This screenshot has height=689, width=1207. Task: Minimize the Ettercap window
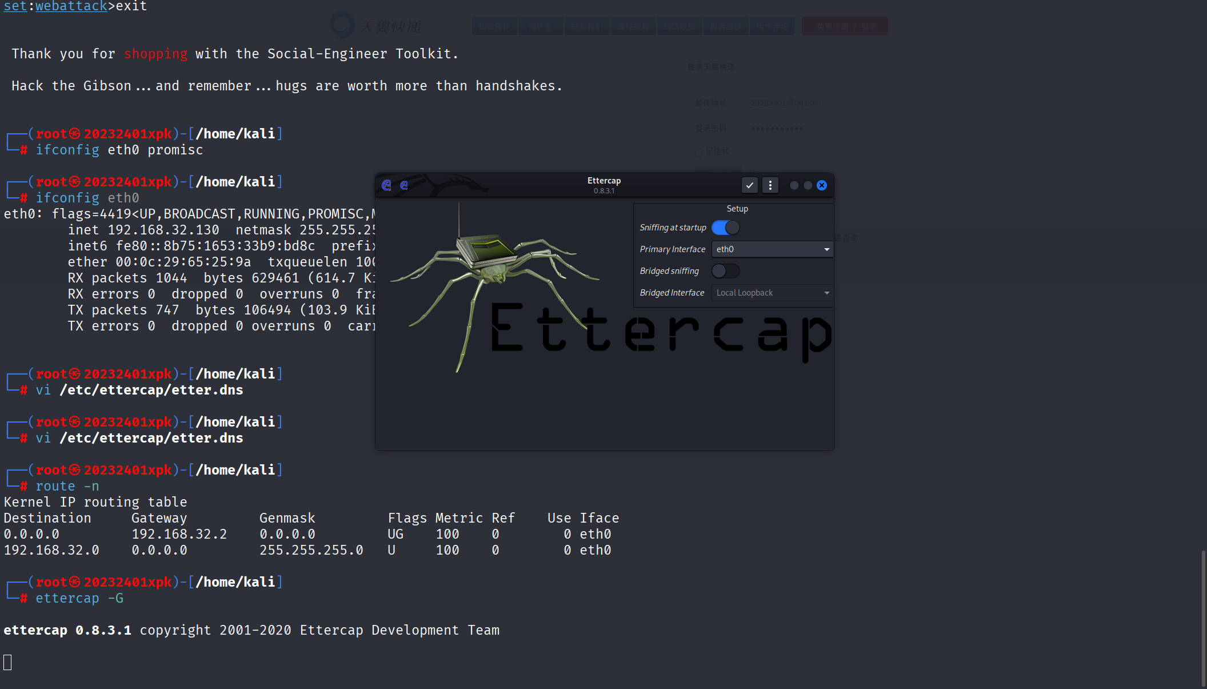[794, 185]
